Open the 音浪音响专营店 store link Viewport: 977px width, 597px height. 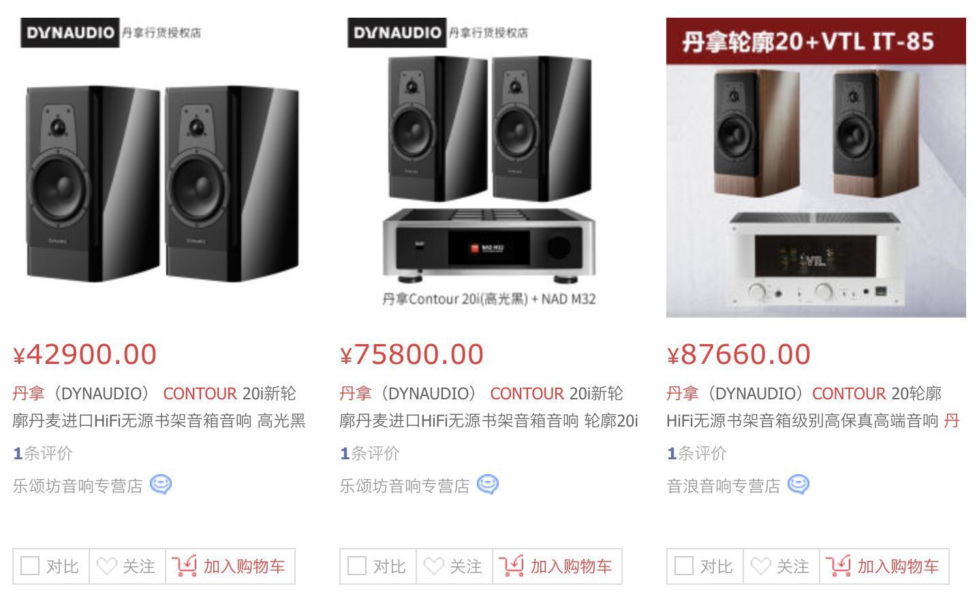click(x=723, y=486)
